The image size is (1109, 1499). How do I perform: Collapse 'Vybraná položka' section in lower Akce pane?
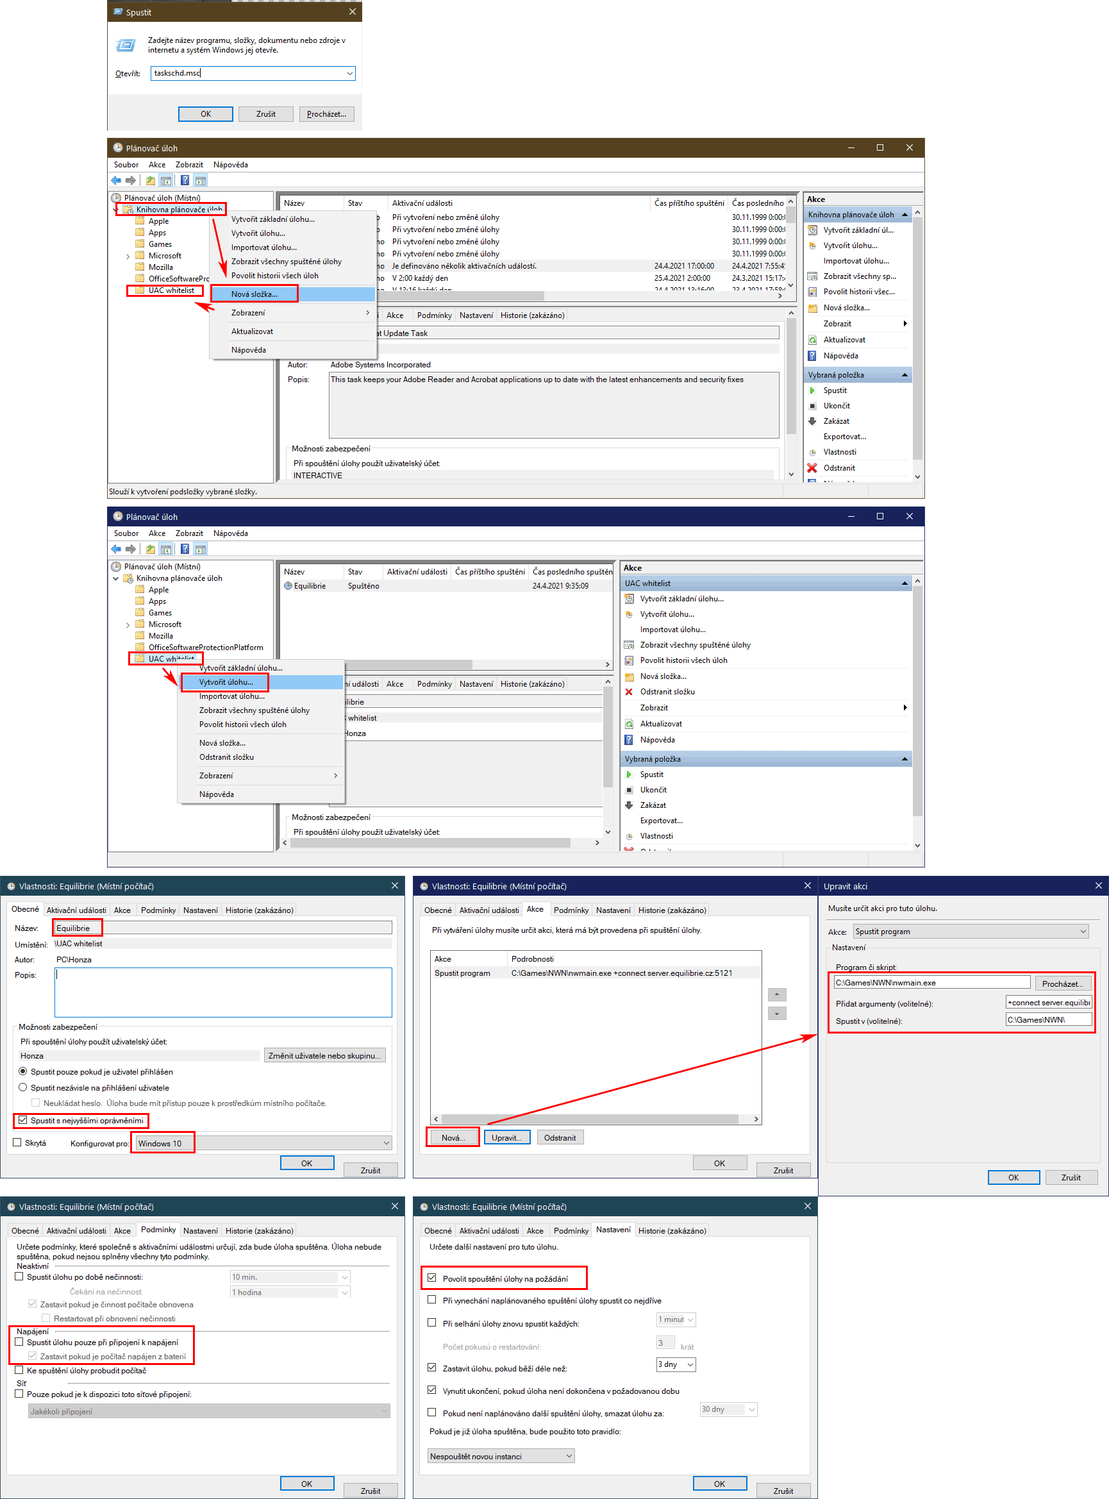click(905, 759)
